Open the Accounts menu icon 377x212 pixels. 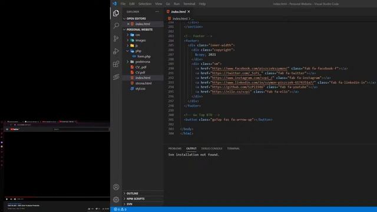pyautogui.click(x=116, y=187)
